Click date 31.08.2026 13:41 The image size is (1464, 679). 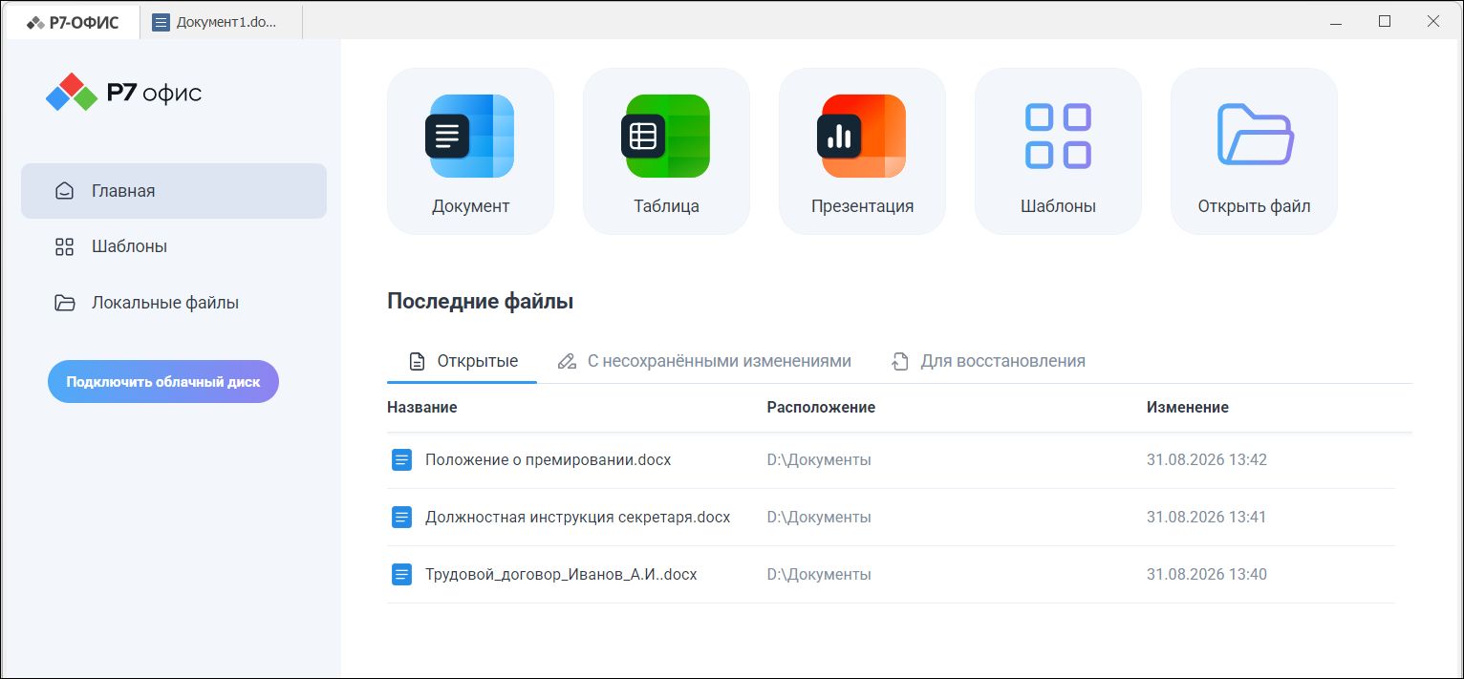pyautogui.click(x=1207, y=518)
